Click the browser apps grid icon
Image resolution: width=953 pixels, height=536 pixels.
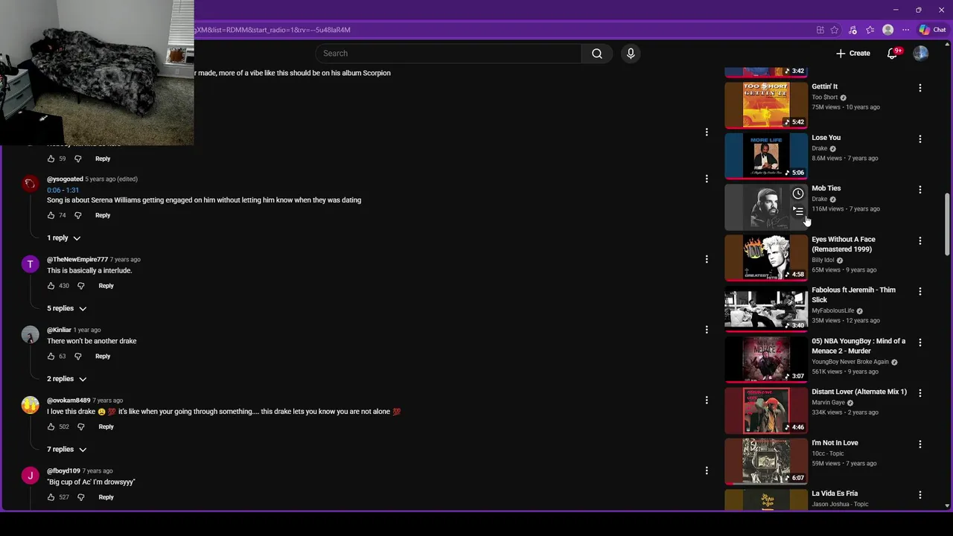pyautogui.click(x=820, y=30)
